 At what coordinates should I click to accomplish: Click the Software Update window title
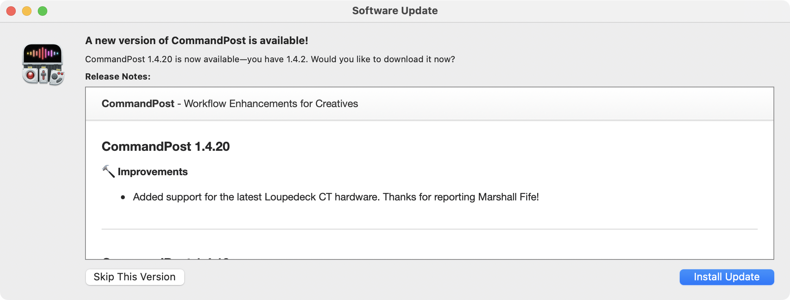pos(395,11)
